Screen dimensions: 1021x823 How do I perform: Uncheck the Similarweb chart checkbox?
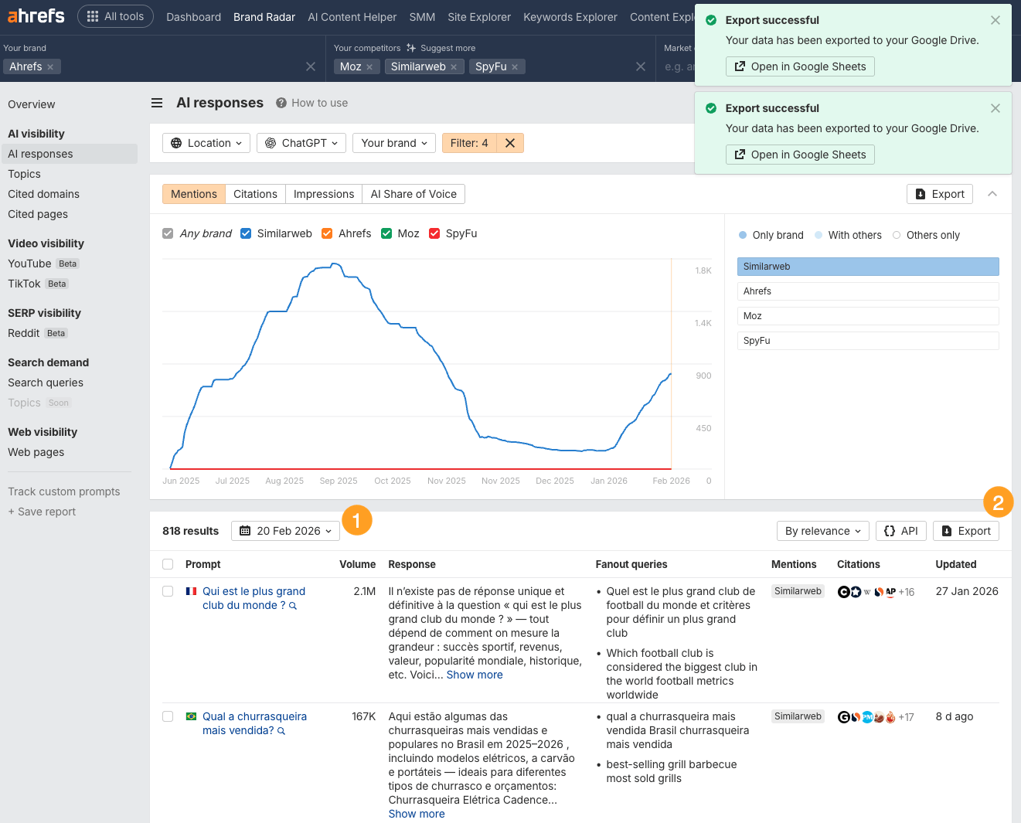point(246,233)
